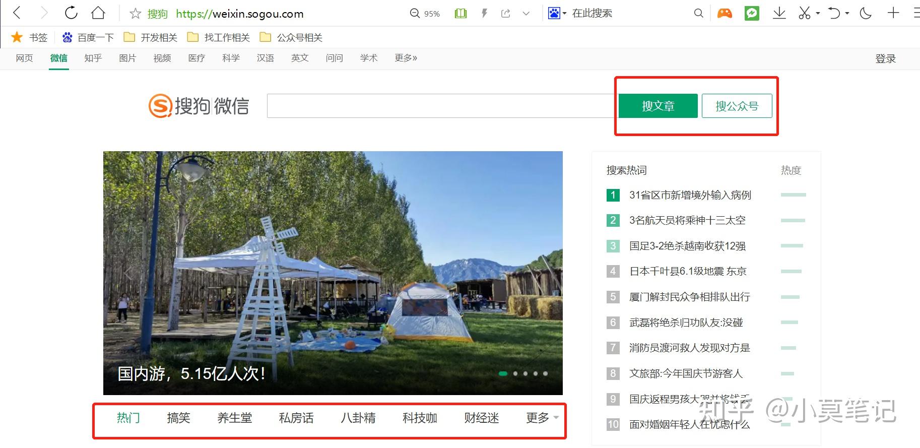Click the 95% zoom magnifier icon

pos(415,13)
